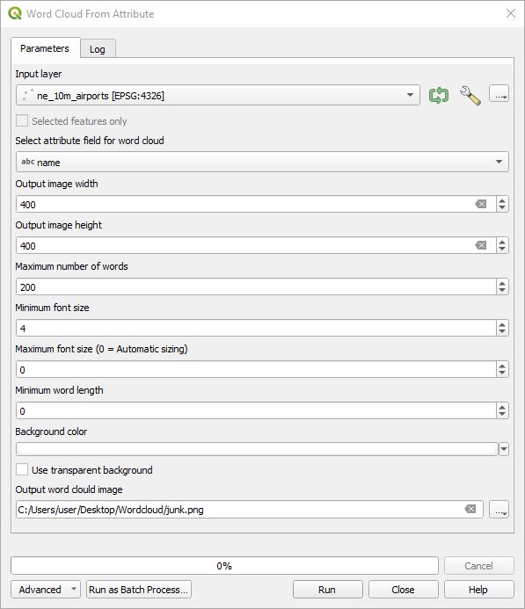Switch to the Log tab

coord(98,49)
